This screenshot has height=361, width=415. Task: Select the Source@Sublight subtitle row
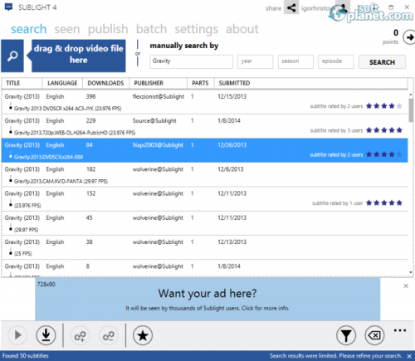point(204,126)
